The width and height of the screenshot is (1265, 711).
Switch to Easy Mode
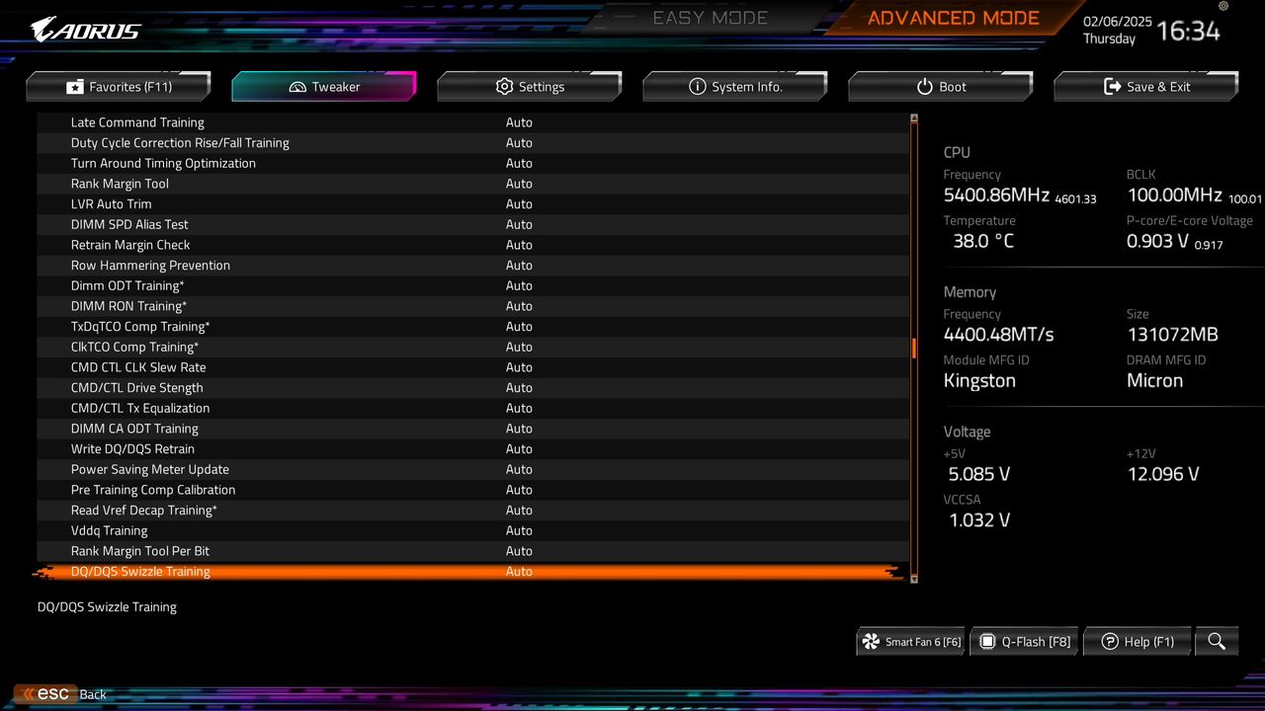710,18
